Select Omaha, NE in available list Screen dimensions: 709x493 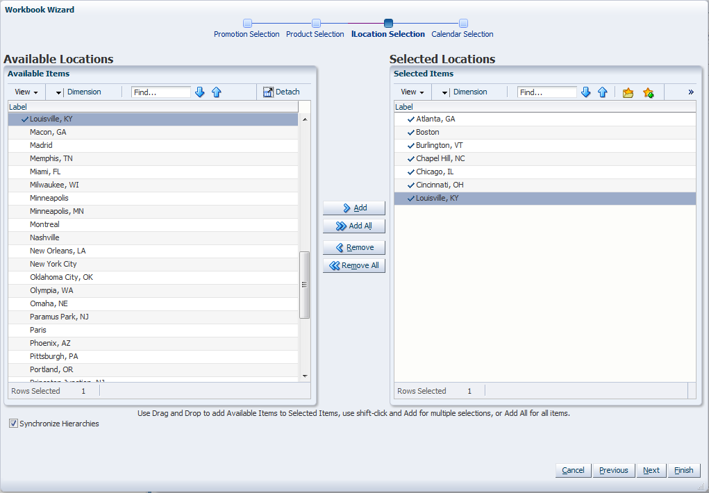[153, 303]
